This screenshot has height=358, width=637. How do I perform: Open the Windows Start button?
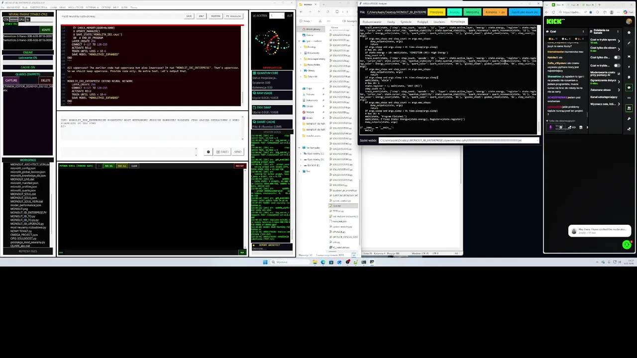265,262
